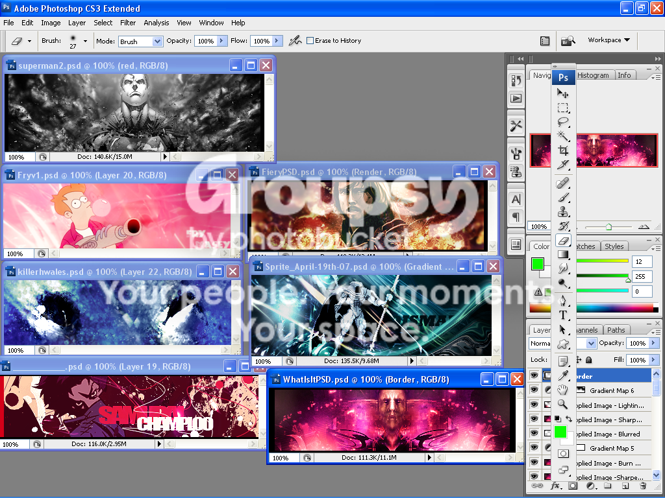Select the Gradient tool
The width and height of the screenshot is (665, 498).
tap(563, 254)
